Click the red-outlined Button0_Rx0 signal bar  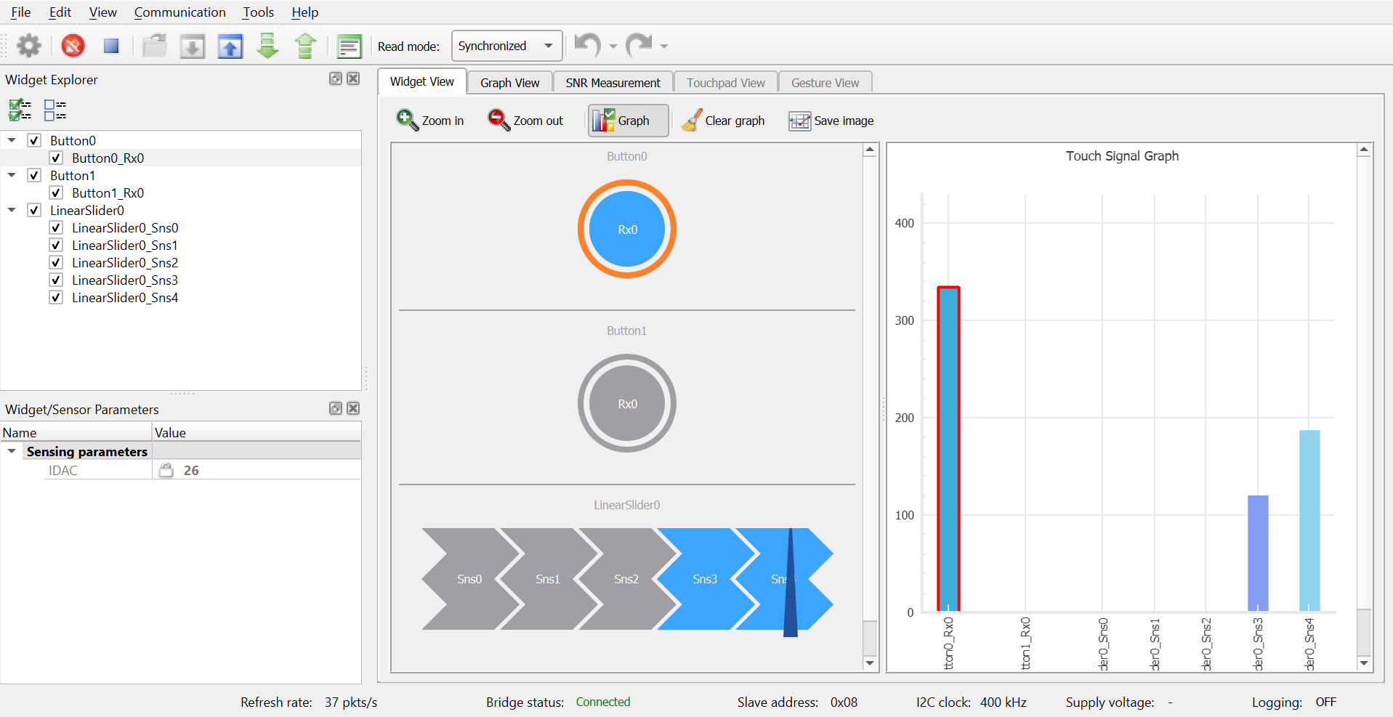pyautogui.click(x=948, y=449)
